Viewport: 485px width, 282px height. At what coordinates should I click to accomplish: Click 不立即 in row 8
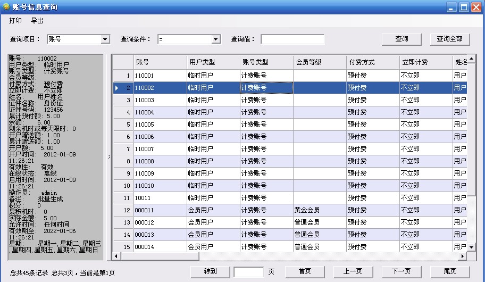[x=426, y=161]
